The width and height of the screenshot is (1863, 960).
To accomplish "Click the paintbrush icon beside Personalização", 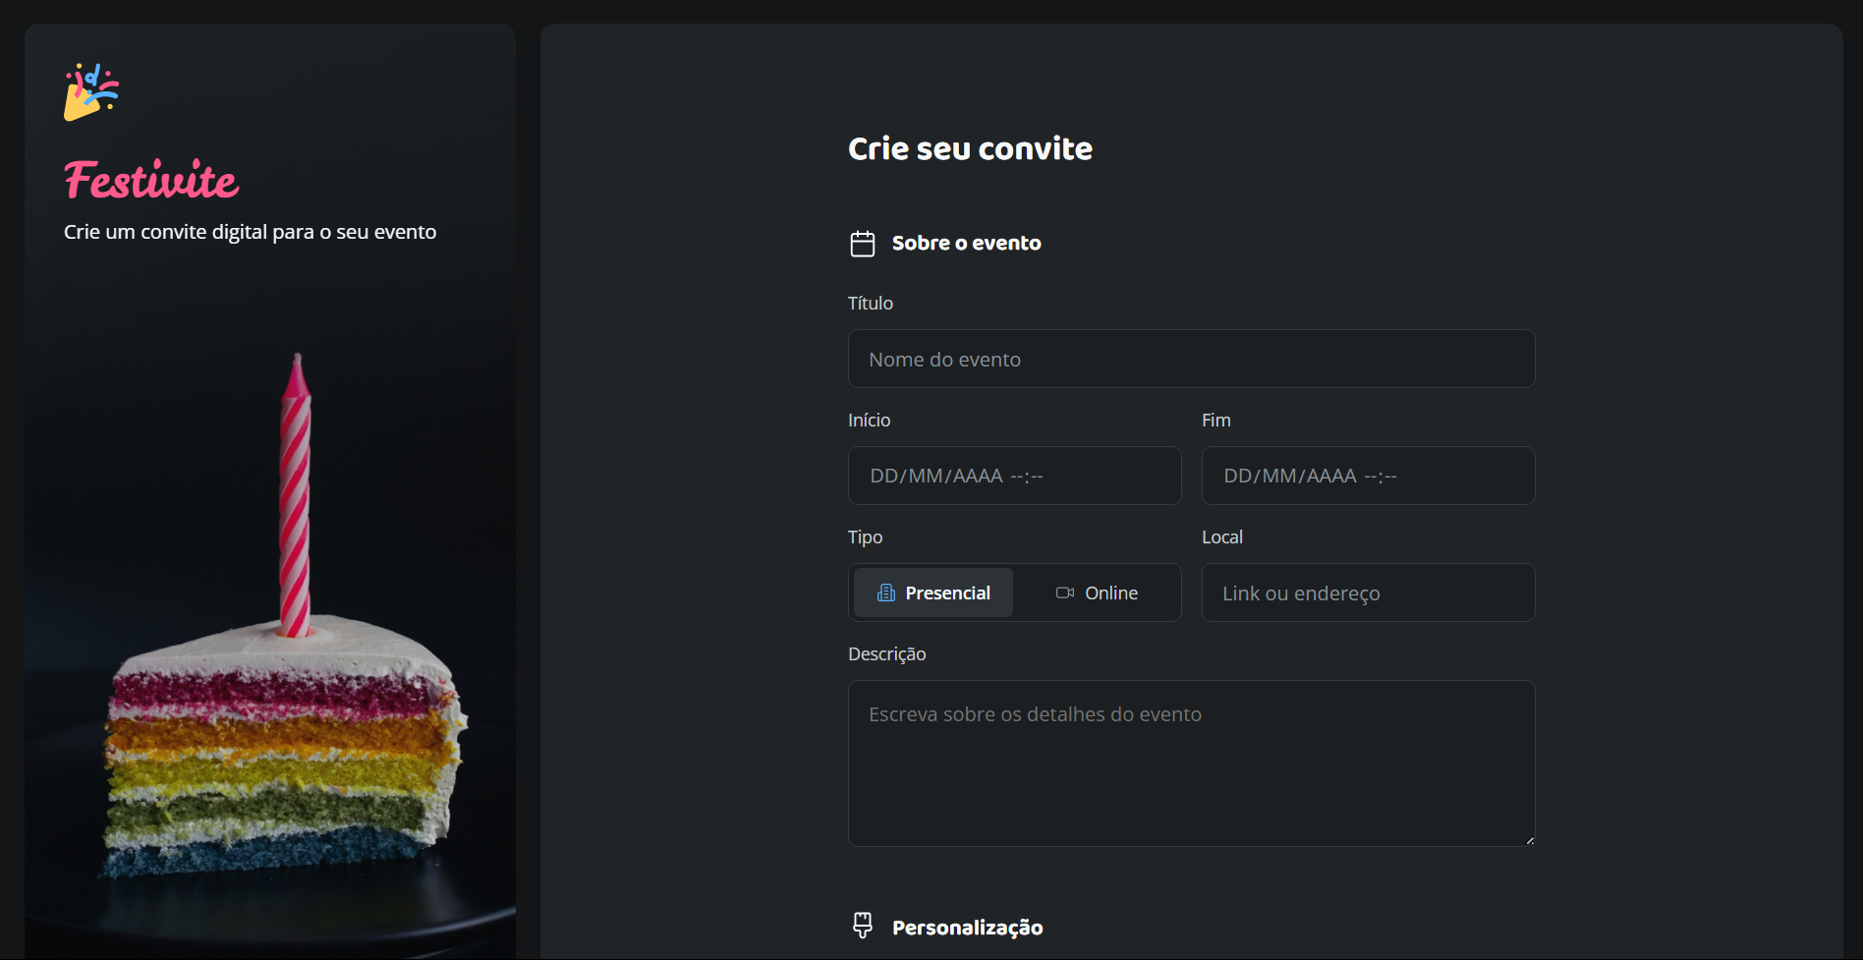I will pyautogui.click(x=863, y=925).
